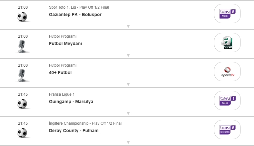Open the Guingamp - Marsilya match title

click(71, 102)
